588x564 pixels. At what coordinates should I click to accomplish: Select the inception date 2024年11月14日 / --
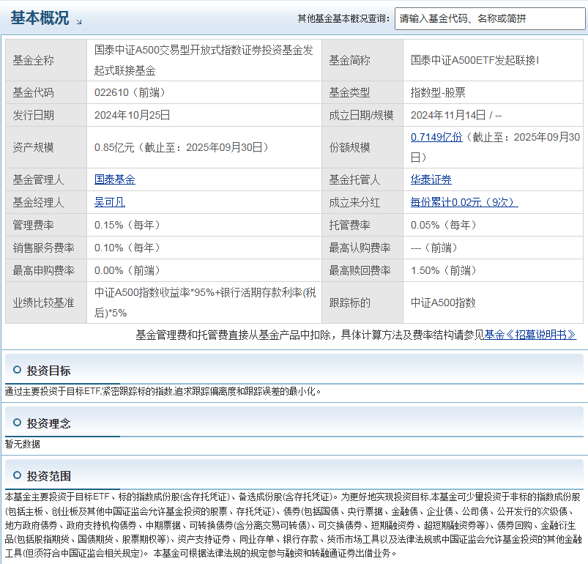(456, 115)
